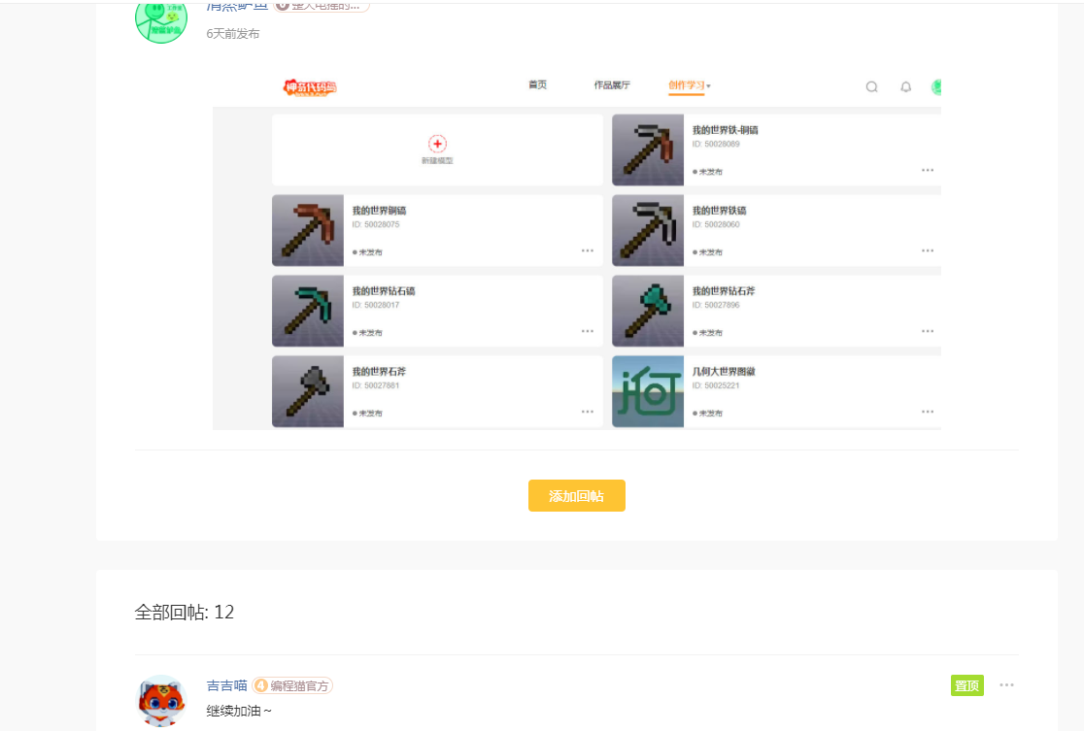Click the title 我的世界石斧
Image resolution: width=1084 pixels, height=732 pixels.
(x=379, y=371)
